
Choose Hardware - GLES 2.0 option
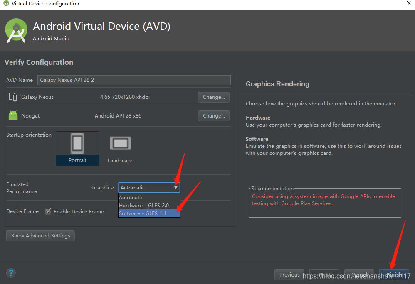coord(149,205)
